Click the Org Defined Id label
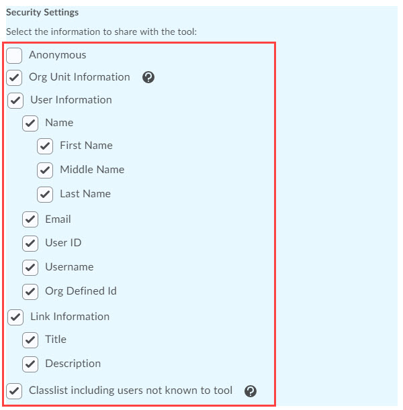Image resolution: width=403 pixels, height=410 pixels. 81,291
